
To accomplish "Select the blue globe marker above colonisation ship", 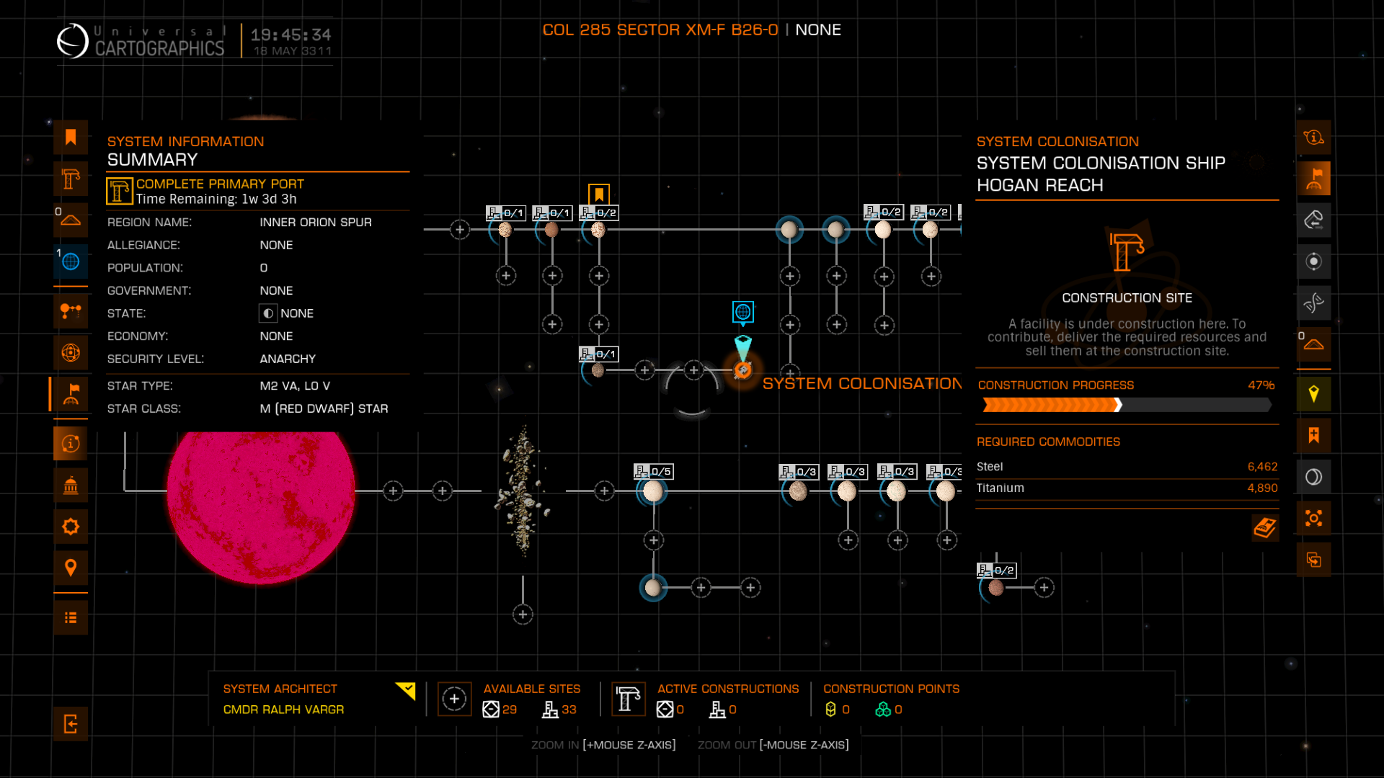I will pyautogui.click(x=743, y=312).
